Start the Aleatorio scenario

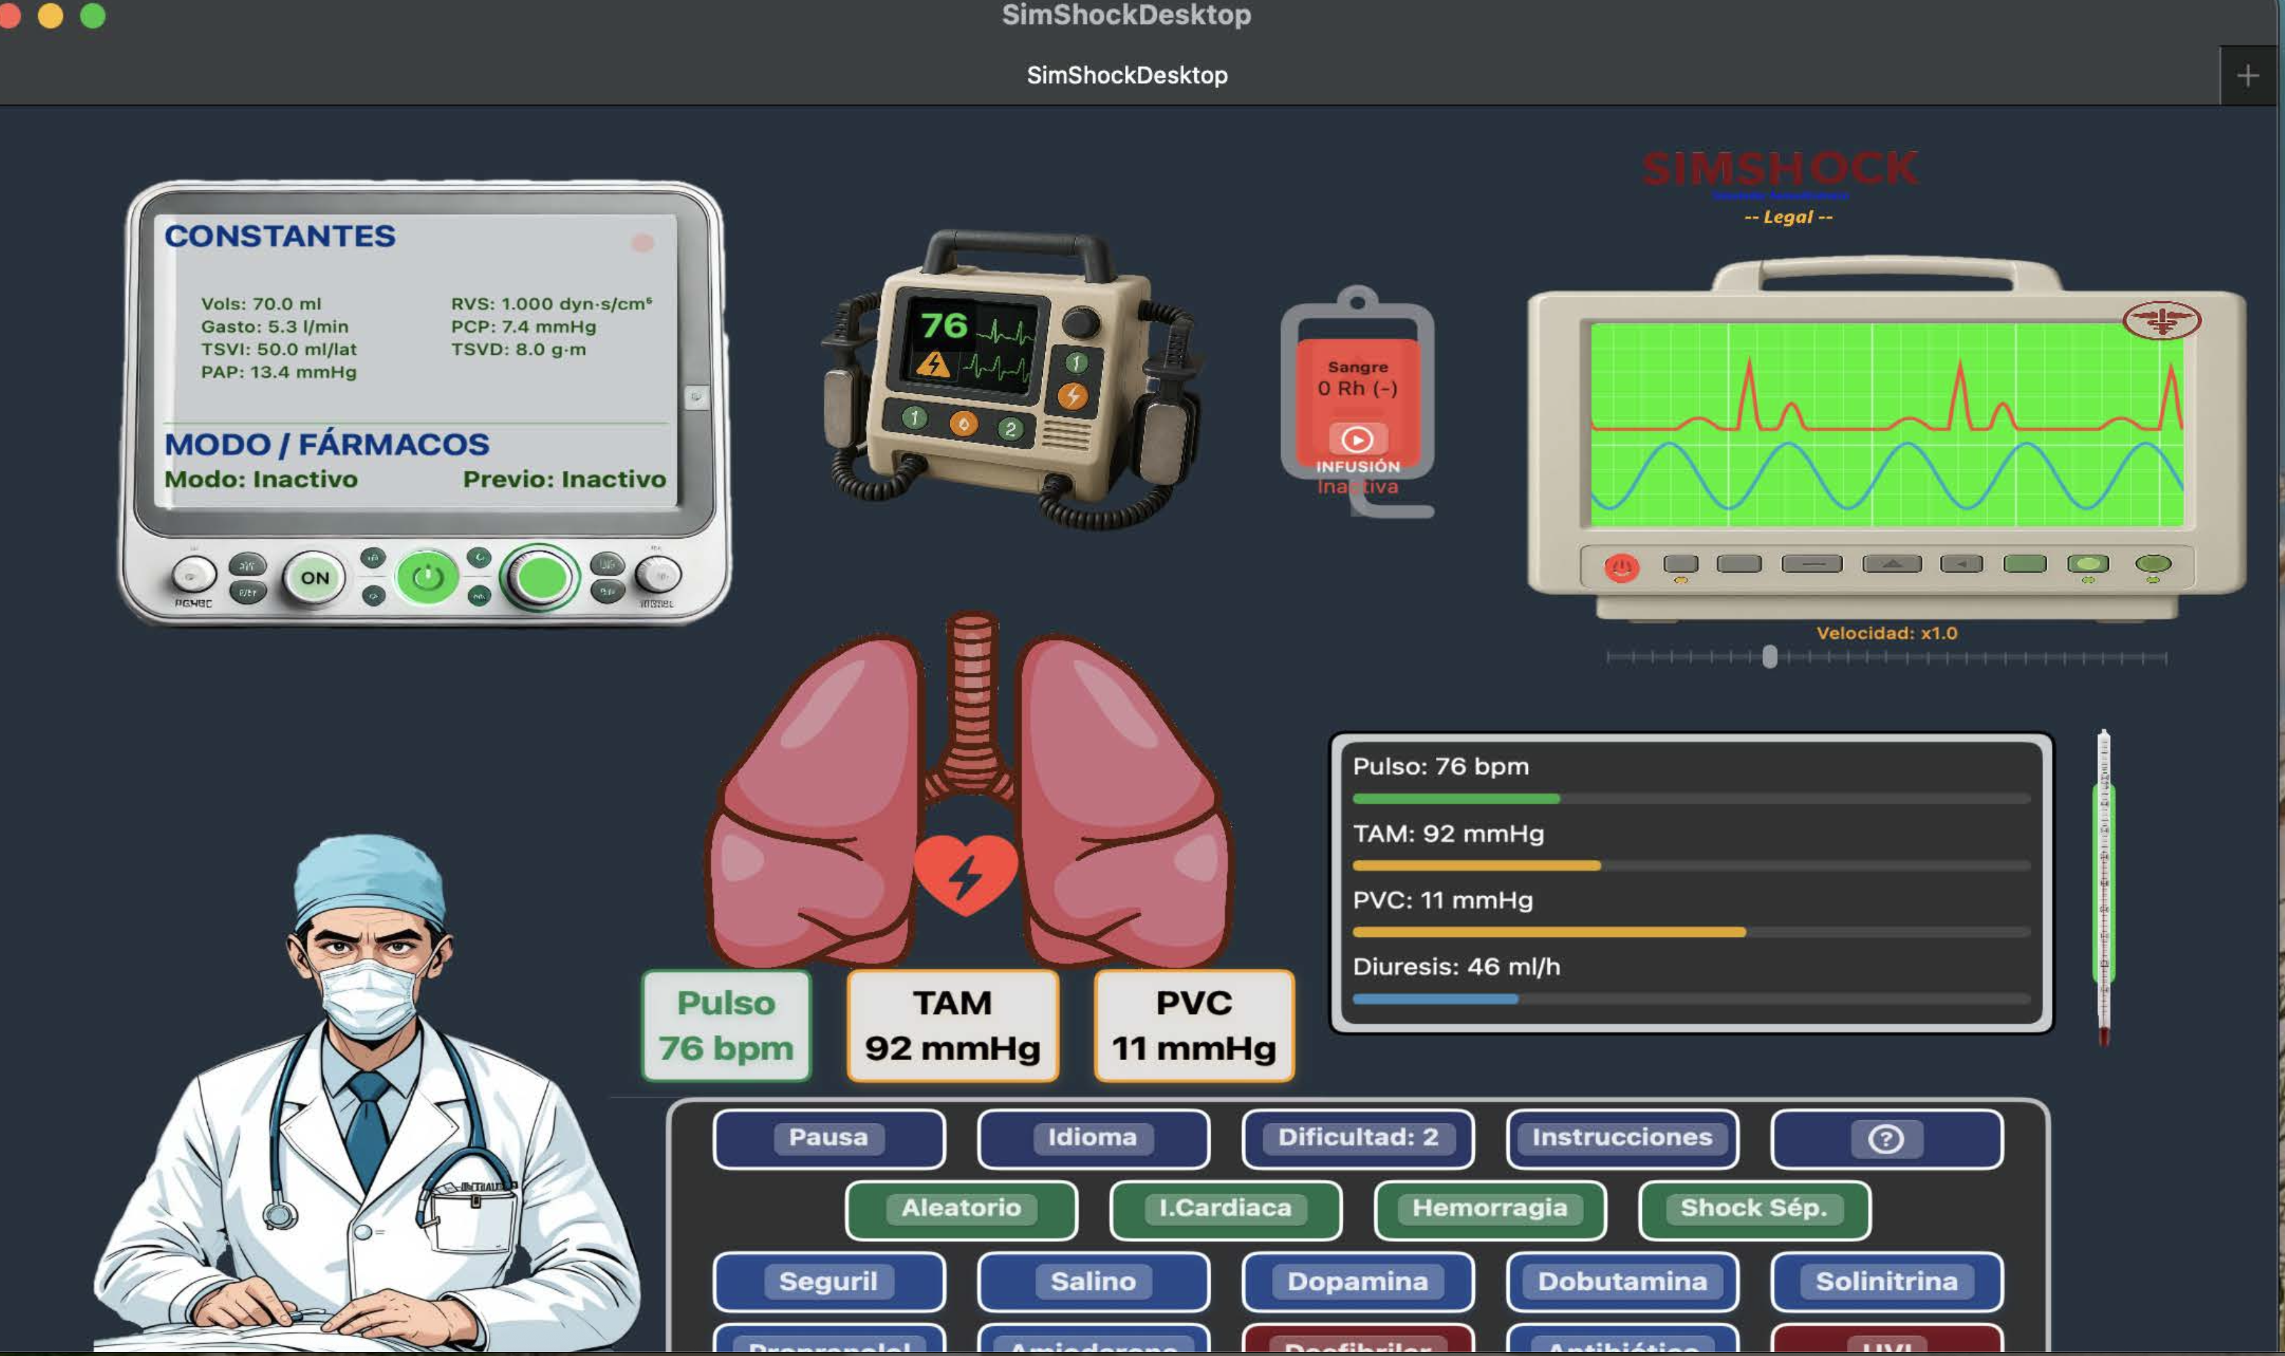[961, 1210]
